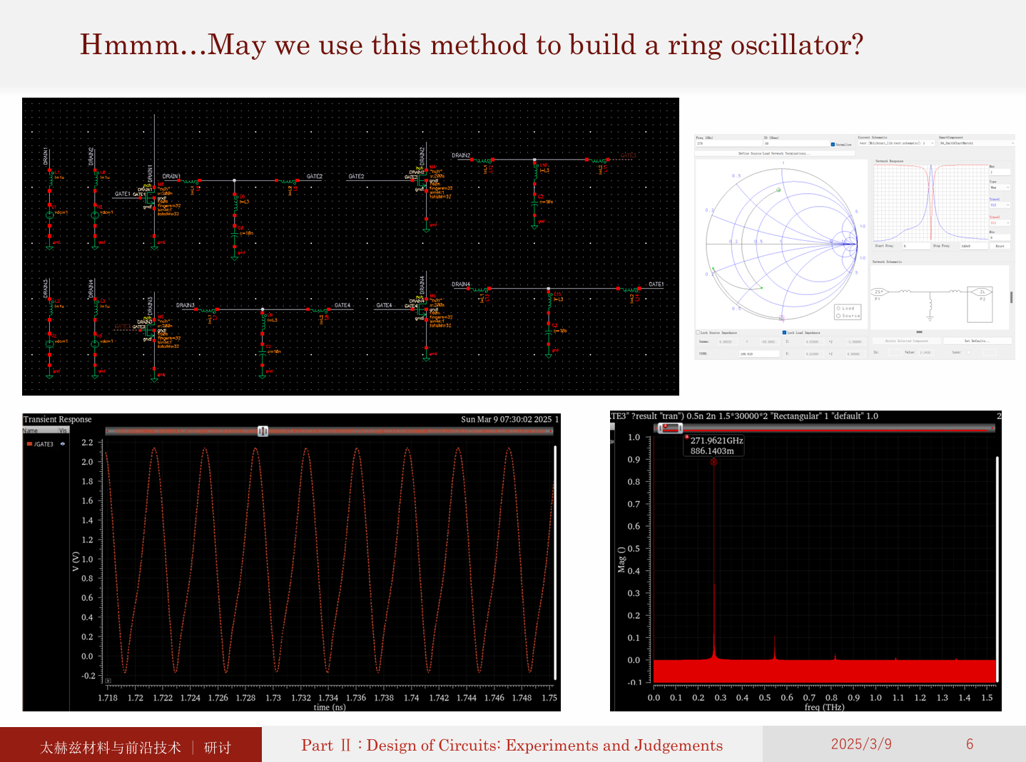
Task: Click the ZL load port symbol
Action: point(982,292)
